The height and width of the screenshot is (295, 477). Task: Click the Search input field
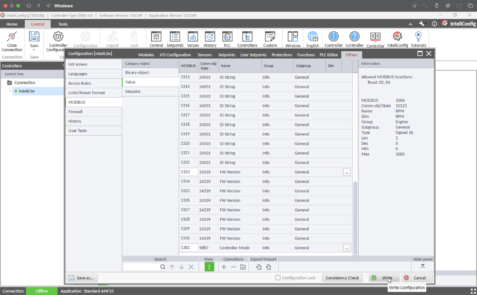(x=142, y=267)
